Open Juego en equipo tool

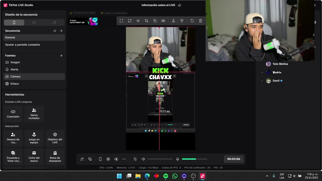[34, 138]
